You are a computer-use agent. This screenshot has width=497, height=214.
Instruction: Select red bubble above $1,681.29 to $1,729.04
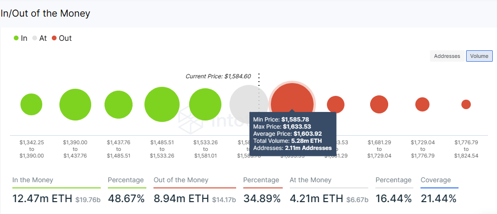pyautogui.click(x=379, y=104)
